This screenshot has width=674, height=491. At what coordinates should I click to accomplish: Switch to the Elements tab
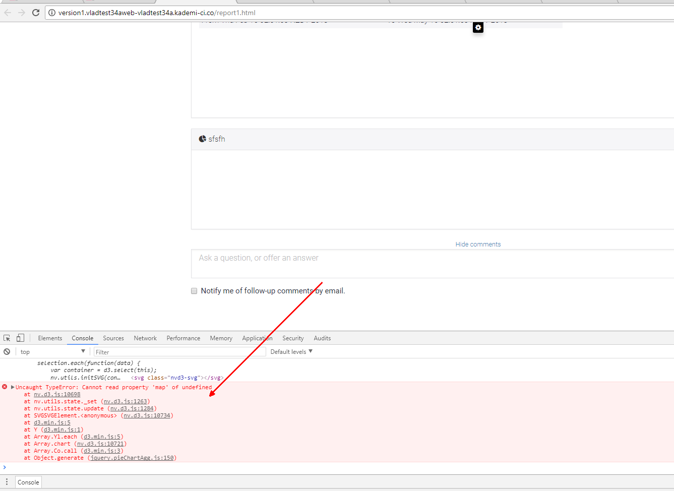(x=50, y=338)
